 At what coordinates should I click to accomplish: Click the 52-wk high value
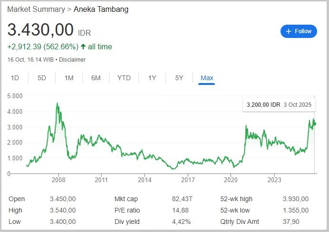tap(296, 199)
